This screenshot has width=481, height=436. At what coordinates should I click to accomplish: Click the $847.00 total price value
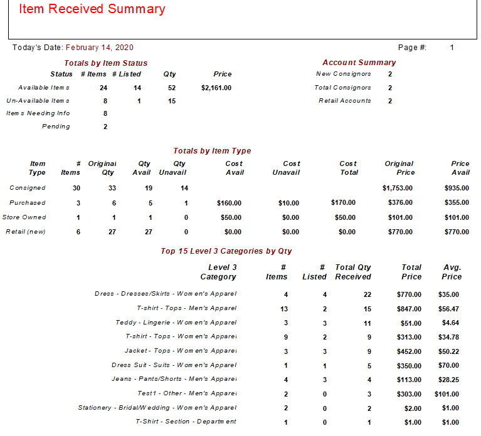(409, 309)
